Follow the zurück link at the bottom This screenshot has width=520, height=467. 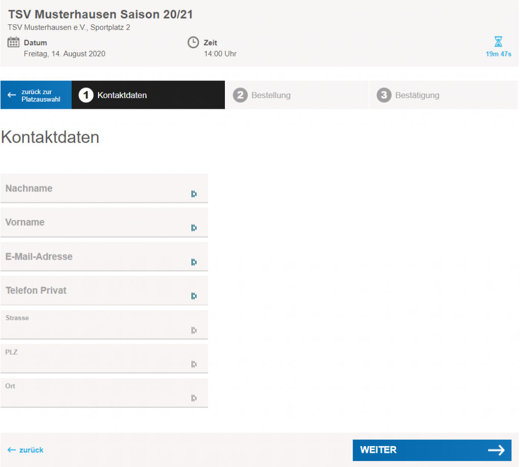coord(26,450)
